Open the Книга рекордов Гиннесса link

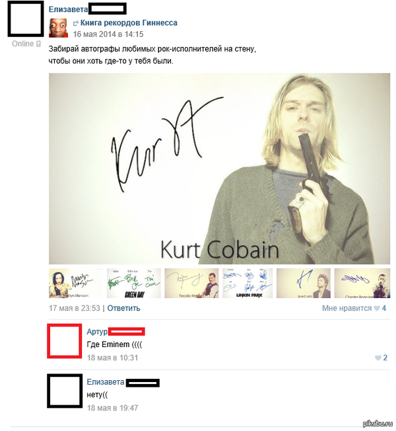(129, 23)
